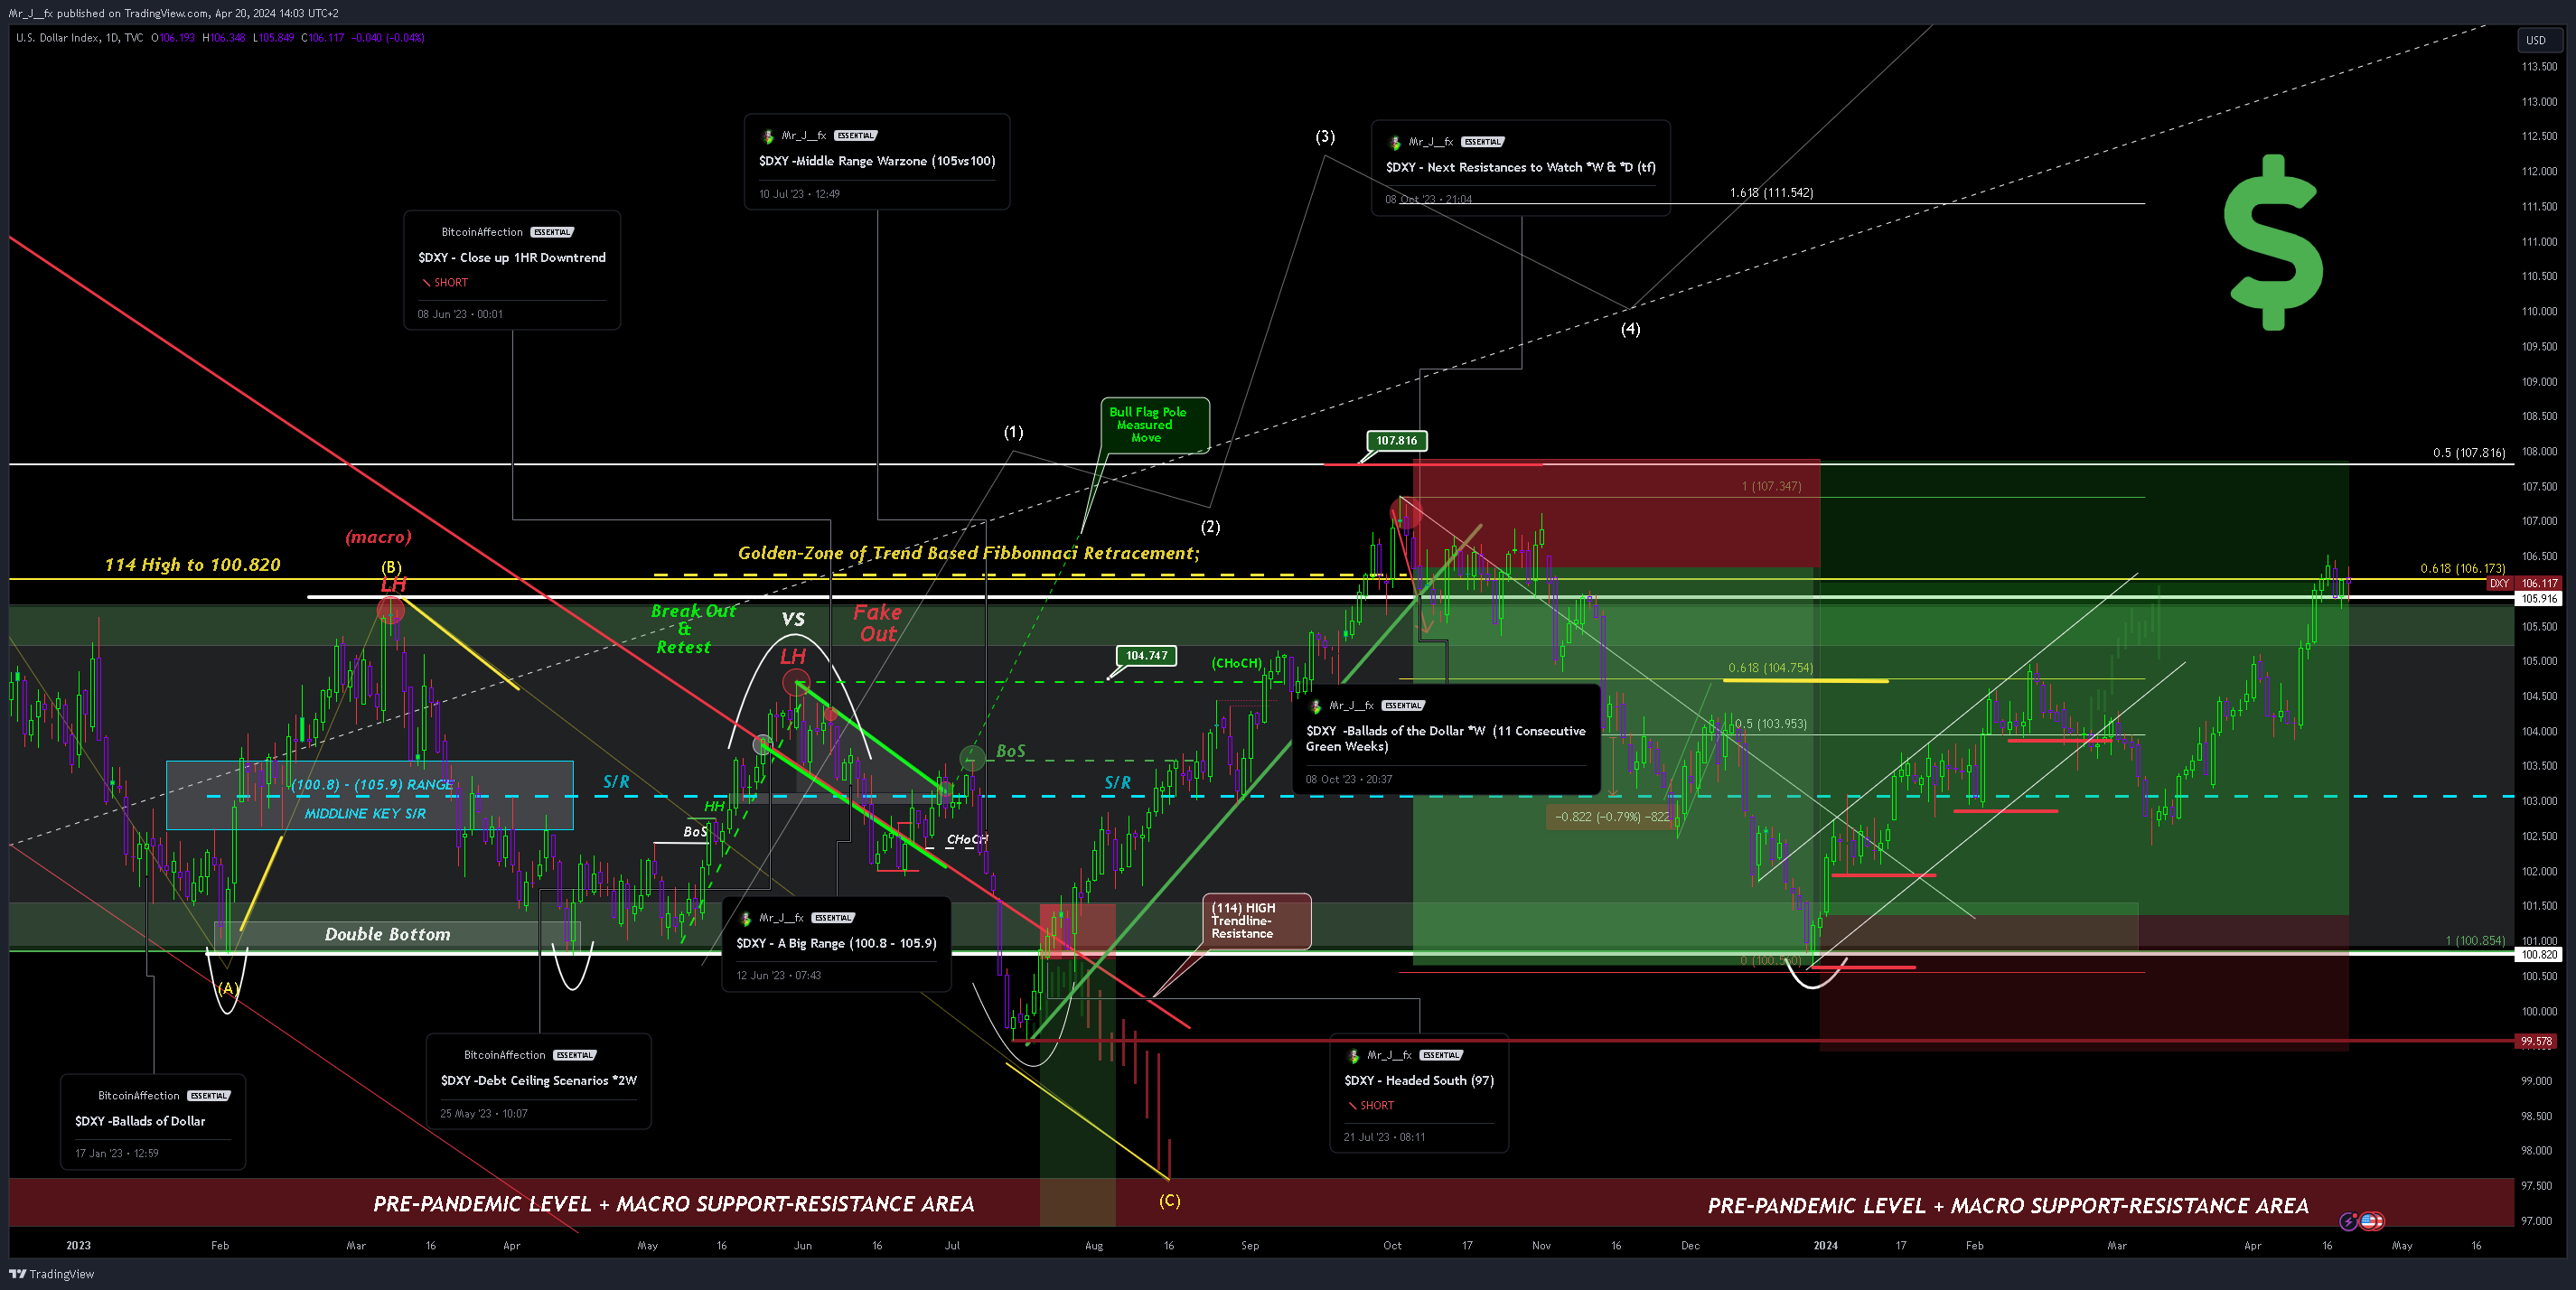Click the 105.916 horizontal line price label
2576x1290 pixels.
coord(2540,599)
